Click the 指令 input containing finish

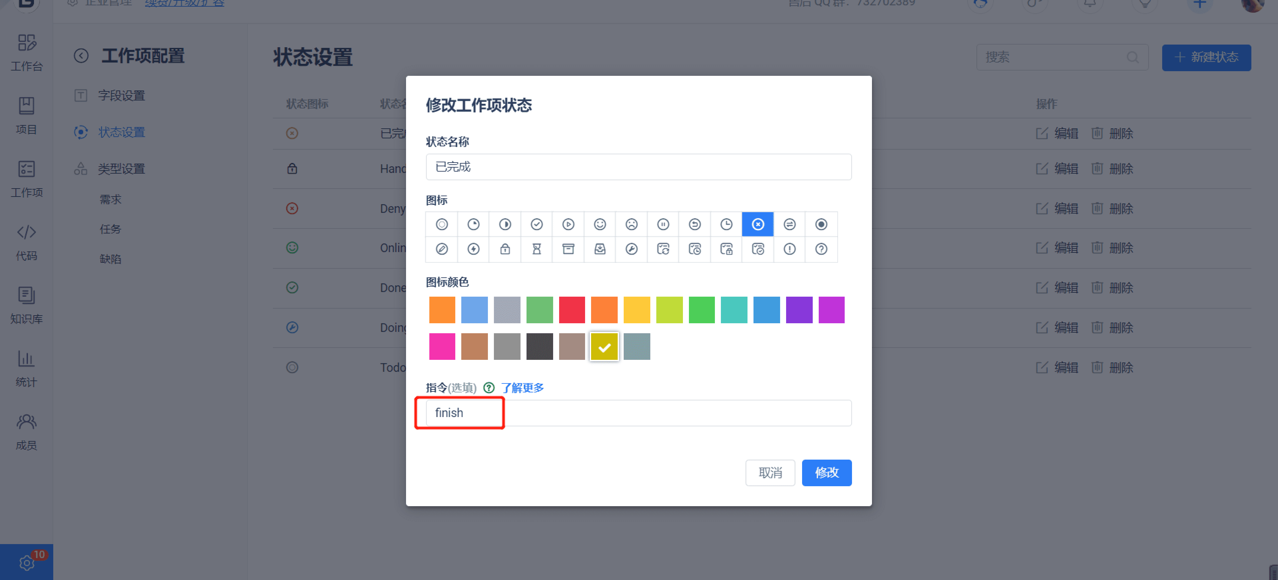click(x=639, y=413)
